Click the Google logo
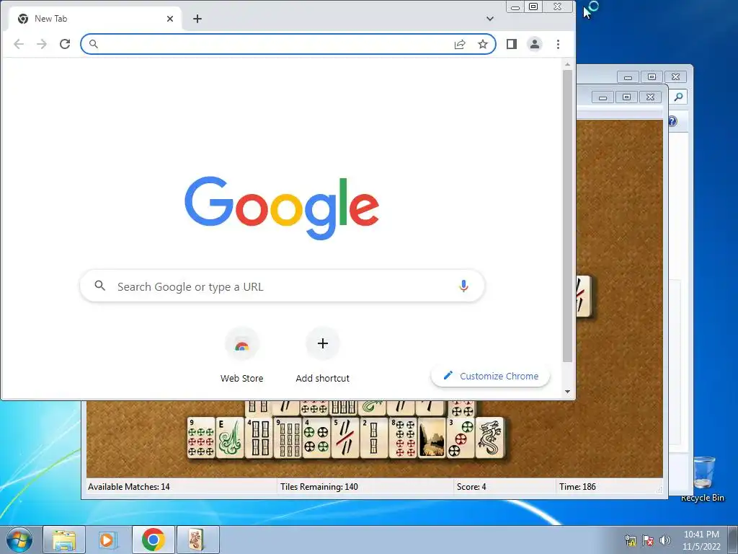738x554 pixels. (x=282, y=208)
